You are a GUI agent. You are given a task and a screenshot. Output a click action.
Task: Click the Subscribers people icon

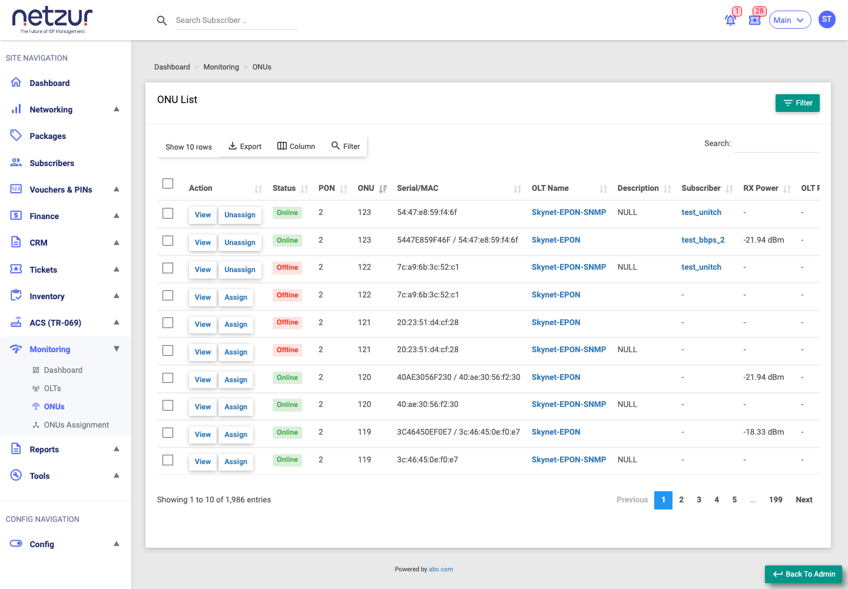(16, 163)
